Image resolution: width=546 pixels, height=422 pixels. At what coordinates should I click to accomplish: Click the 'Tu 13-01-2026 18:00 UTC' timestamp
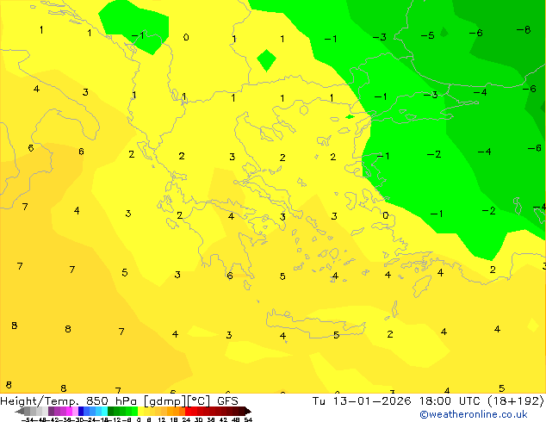(x=397, y=400)
